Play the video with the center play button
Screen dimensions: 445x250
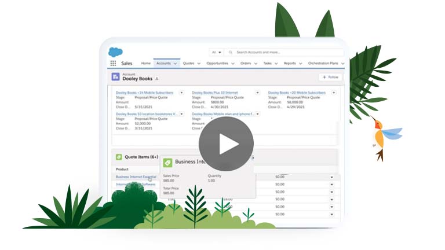(x=226, y=144)
